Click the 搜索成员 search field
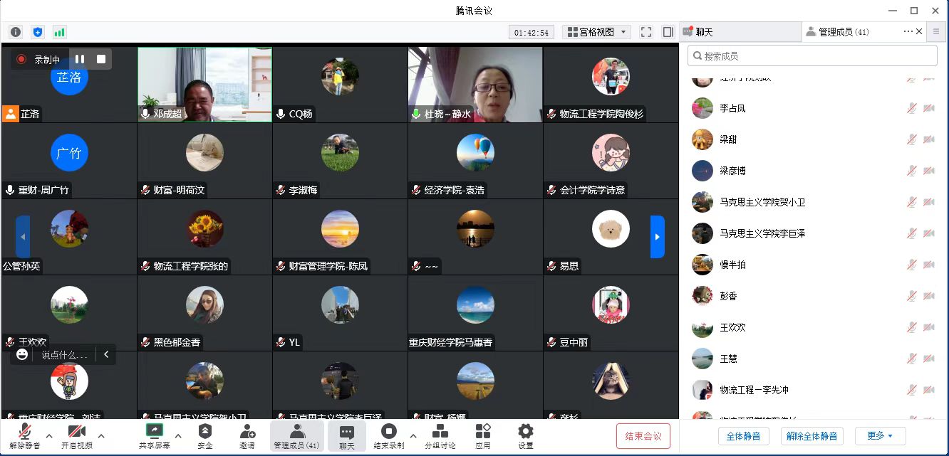Viewport: 949px width, 456px height. [812, 56]
